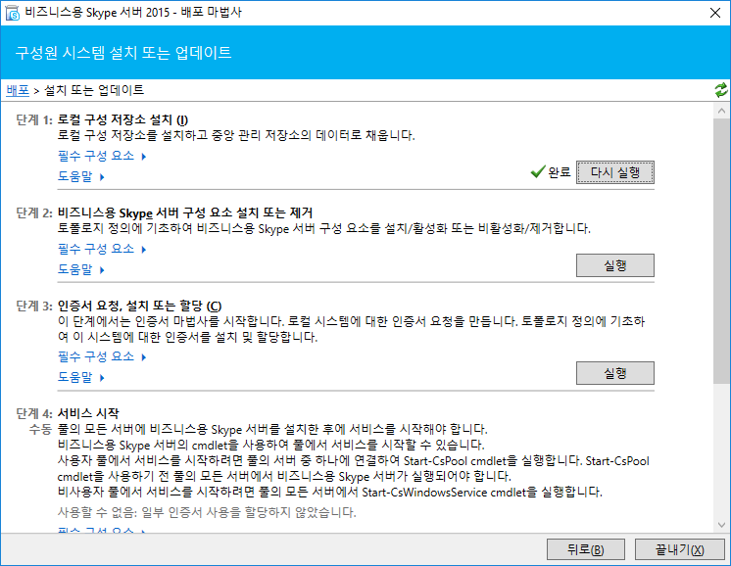Select step 2 heading 비즈니스용 Skype 서버 구성 요소

tap(185, 213)
